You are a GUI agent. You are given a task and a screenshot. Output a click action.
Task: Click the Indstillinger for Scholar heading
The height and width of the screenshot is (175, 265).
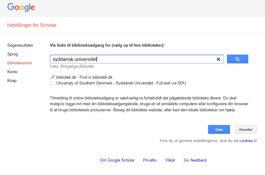coord(32,25)
